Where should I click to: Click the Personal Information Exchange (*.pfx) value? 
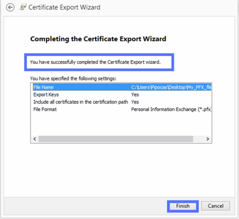[170, 109]
